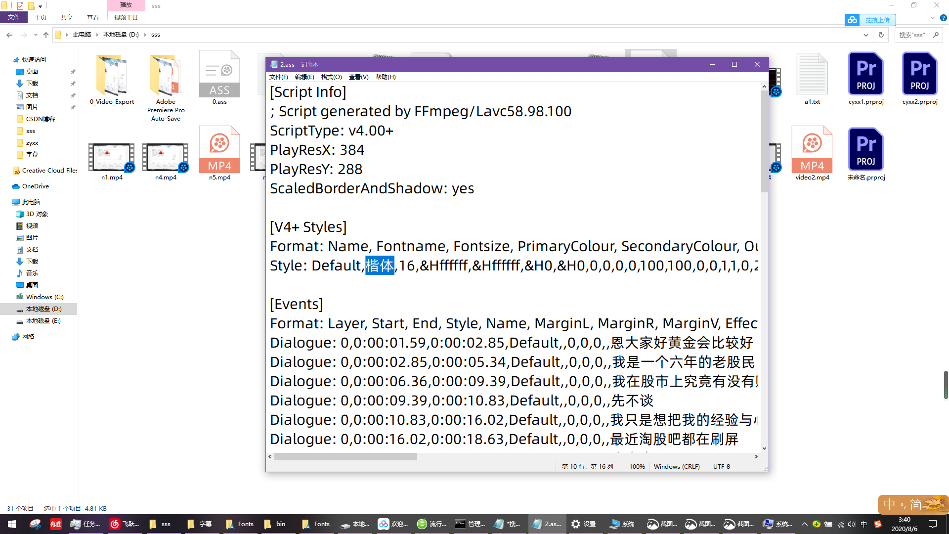Go back in Explorer navigation
Image resolution: width=949 pixels, height=534 pixels.
click(9, 35)
